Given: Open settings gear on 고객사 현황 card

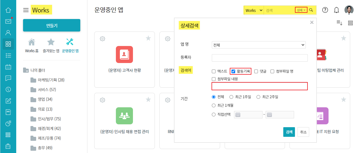Looking at the screenshot, I should click(102, 39).
